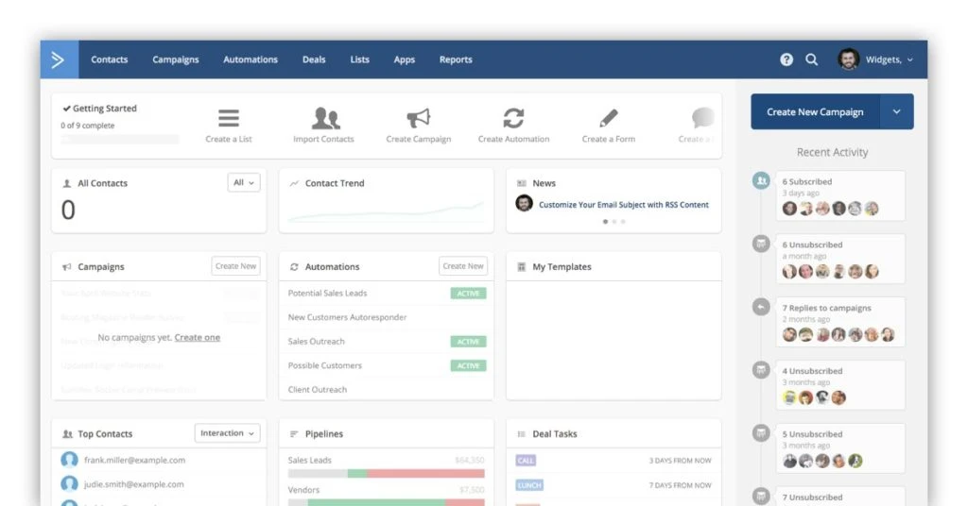Click the Contact Trend chart icon
The image size is (968, 506).
[x=294, y=184]
